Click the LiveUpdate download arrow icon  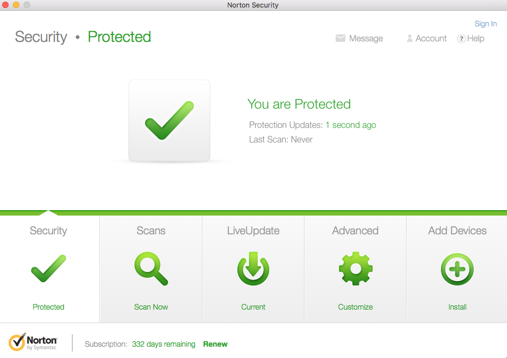(253, 269)
